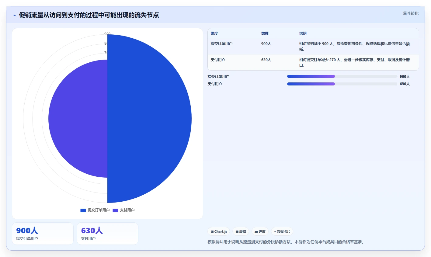Click the purple half of the chart
The height and width of the screenshot is (257, 431).
click(78, 119)
